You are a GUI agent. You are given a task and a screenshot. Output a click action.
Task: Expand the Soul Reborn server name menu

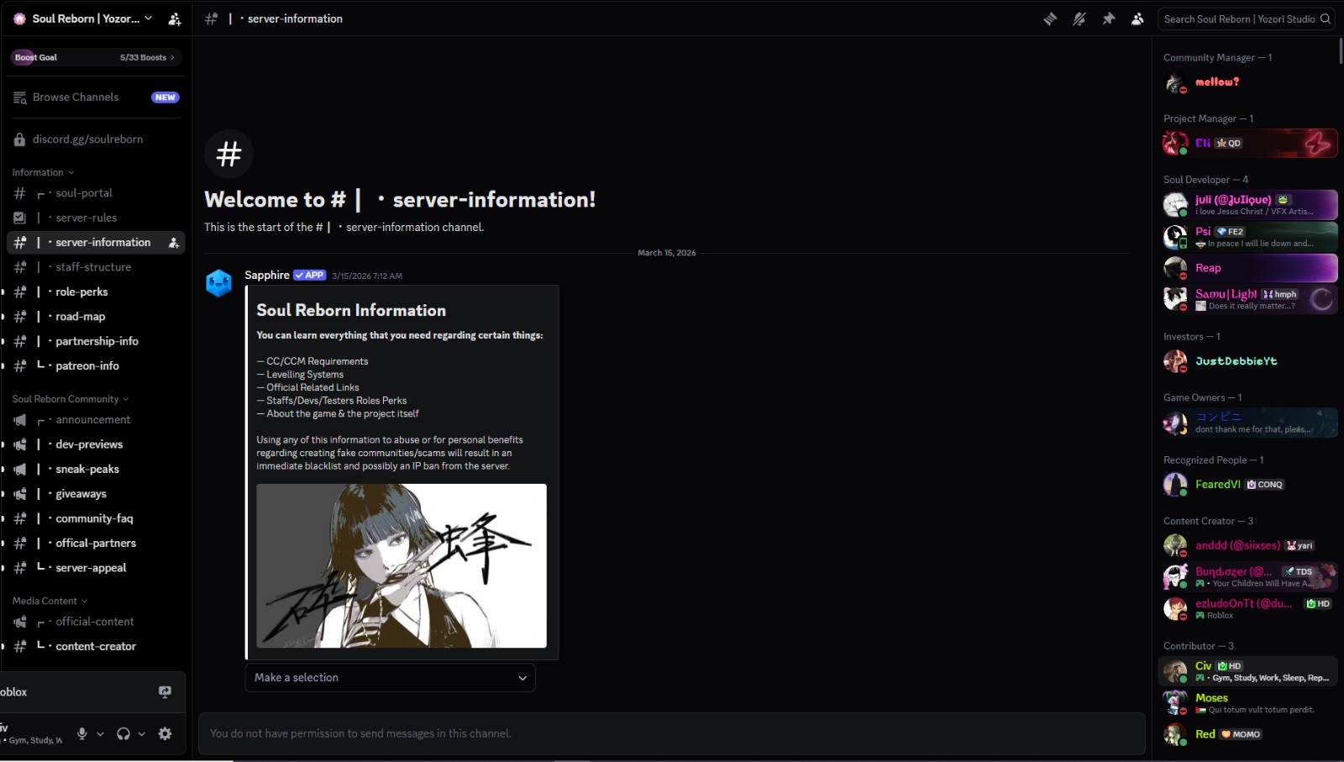pyautogui.click(x=86, y=18)
